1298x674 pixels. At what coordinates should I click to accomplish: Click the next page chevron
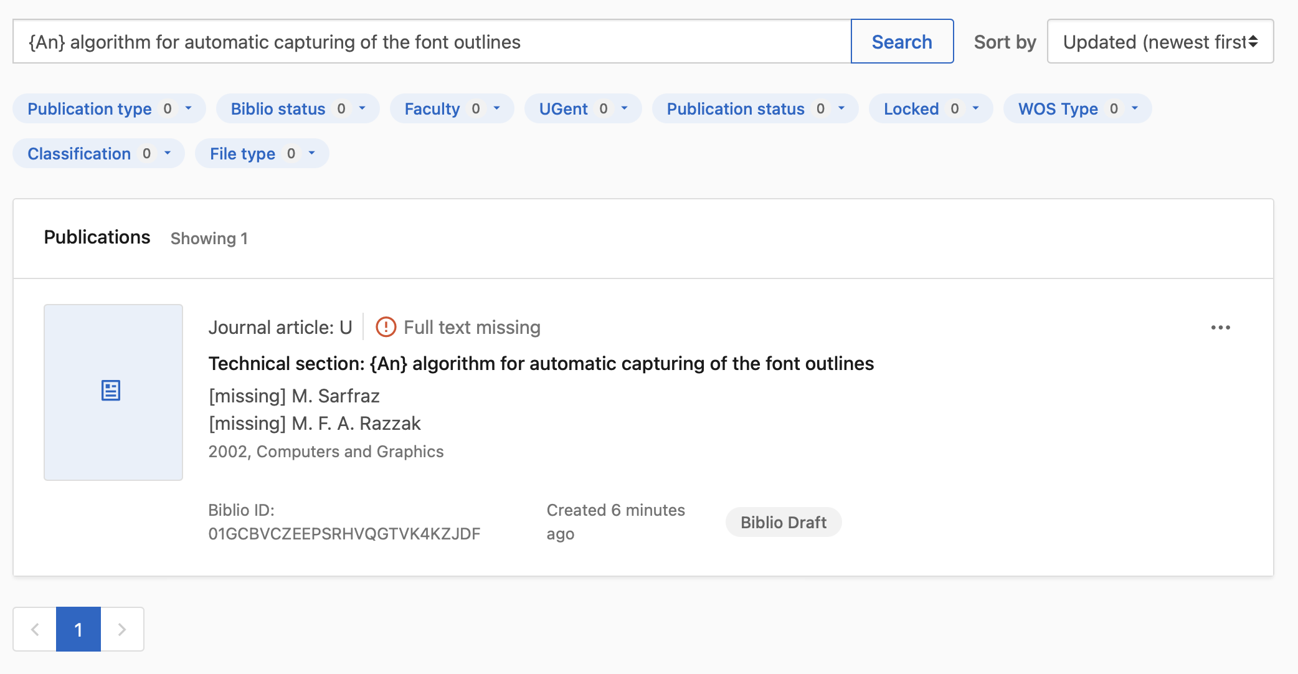click(x=122, y=629)
